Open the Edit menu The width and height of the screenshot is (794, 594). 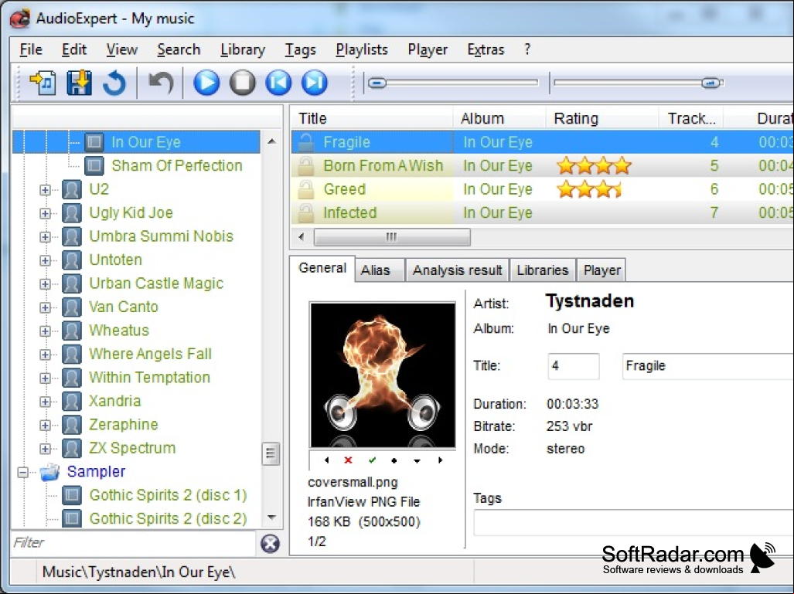click(74, 49)
